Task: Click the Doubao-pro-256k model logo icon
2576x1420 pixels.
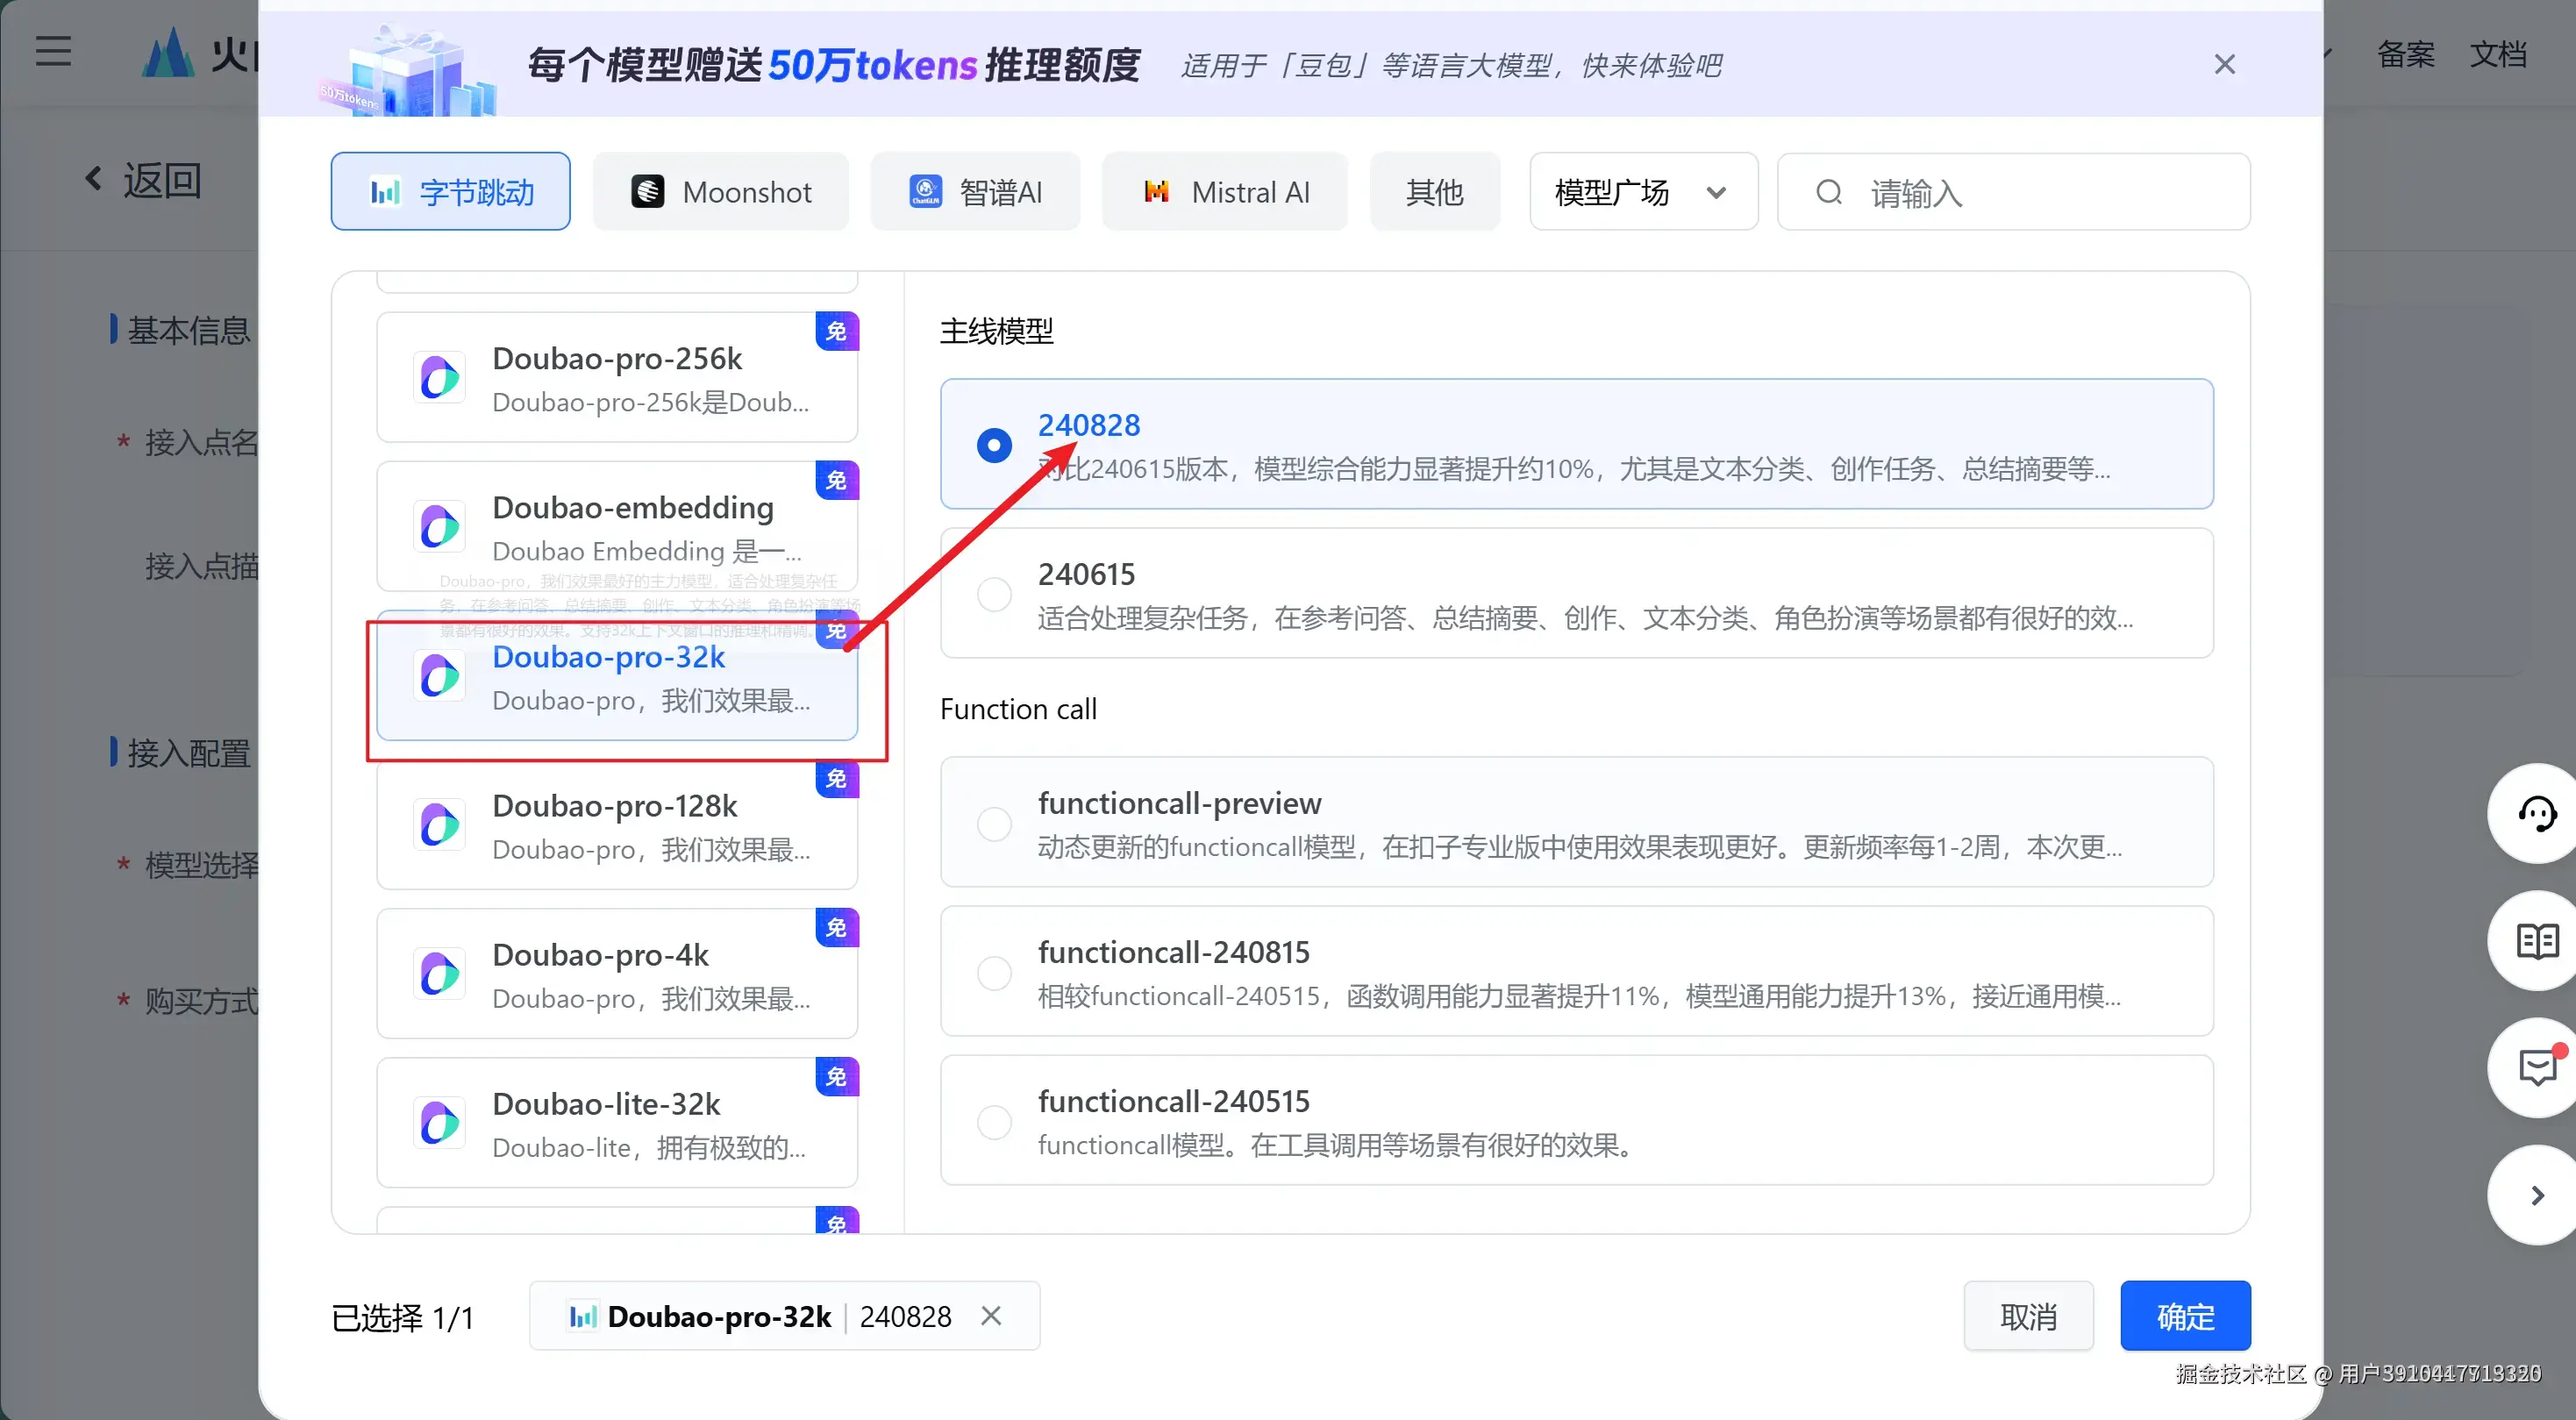Action: tap(439, 378)
